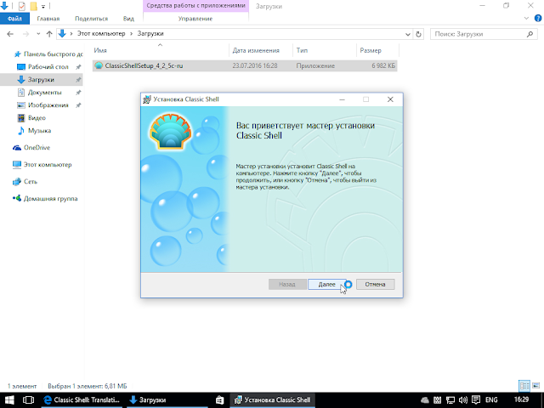Screen dimensions: 544x408
Task: Click the Средства работы с приложениями tab header
Action: click(195, 6)
